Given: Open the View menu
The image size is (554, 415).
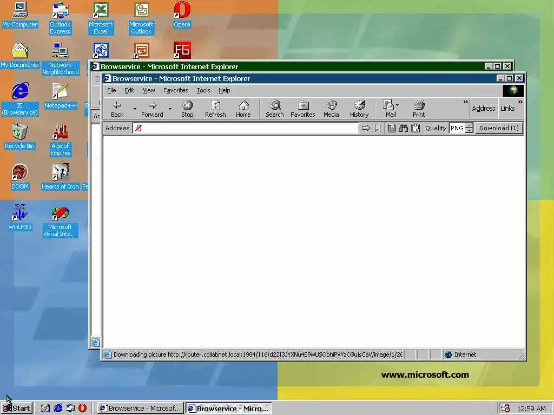Looking at the screenshot, I should pyautogui.click(x=149, y=90).
